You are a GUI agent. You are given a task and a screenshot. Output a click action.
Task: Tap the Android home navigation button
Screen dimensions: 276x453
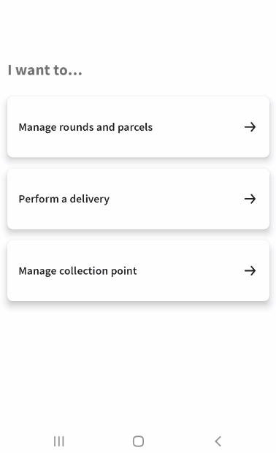(138, 441)
